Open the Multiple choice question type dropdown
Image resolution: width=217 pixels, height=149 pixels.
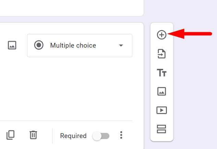click(x=80, y=45)
